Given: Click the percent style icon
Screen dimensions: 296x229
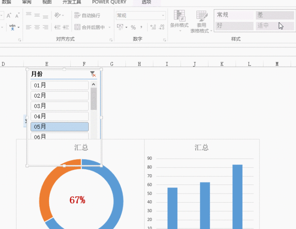Looking at the screenshot, I should point(133,28).
